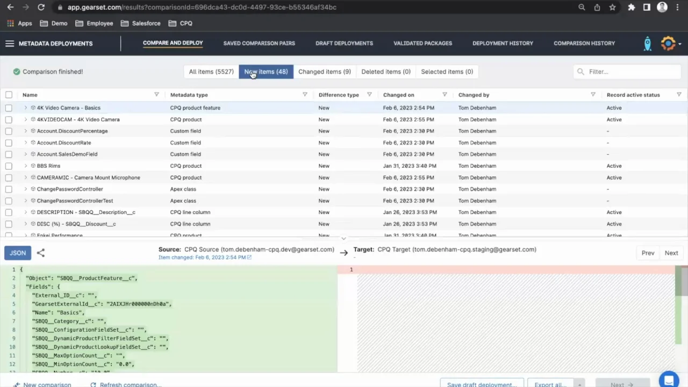Open the browser side panel icon
688x387 pixels.
[x=647, y=7]
